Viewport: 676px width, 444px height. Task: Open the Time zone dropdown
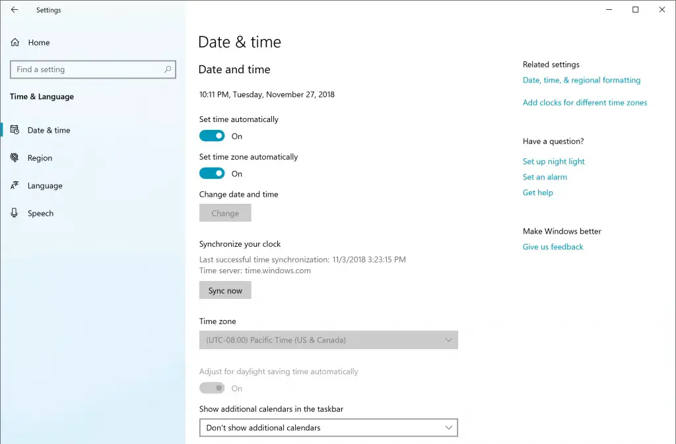tap(329, 340)
